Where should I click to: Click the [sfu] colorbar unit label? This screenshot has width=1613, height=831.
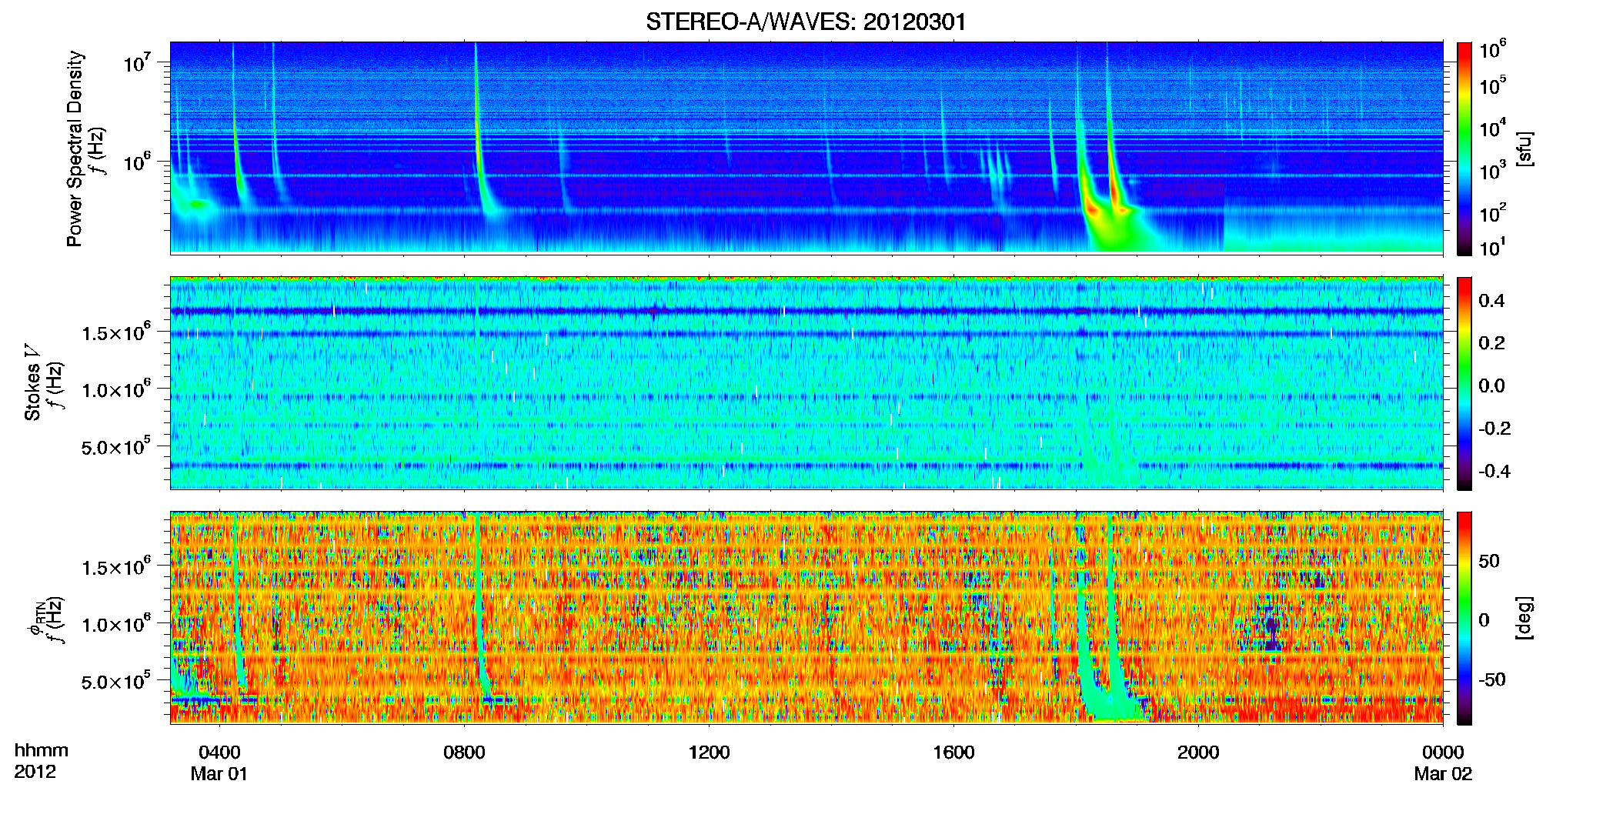coord(1525,149)
